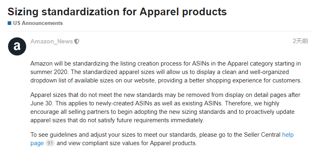This screenshot has height=156, width=316.
Task: Click the 2天前 post timestamp
Action: tap(300, 41)
